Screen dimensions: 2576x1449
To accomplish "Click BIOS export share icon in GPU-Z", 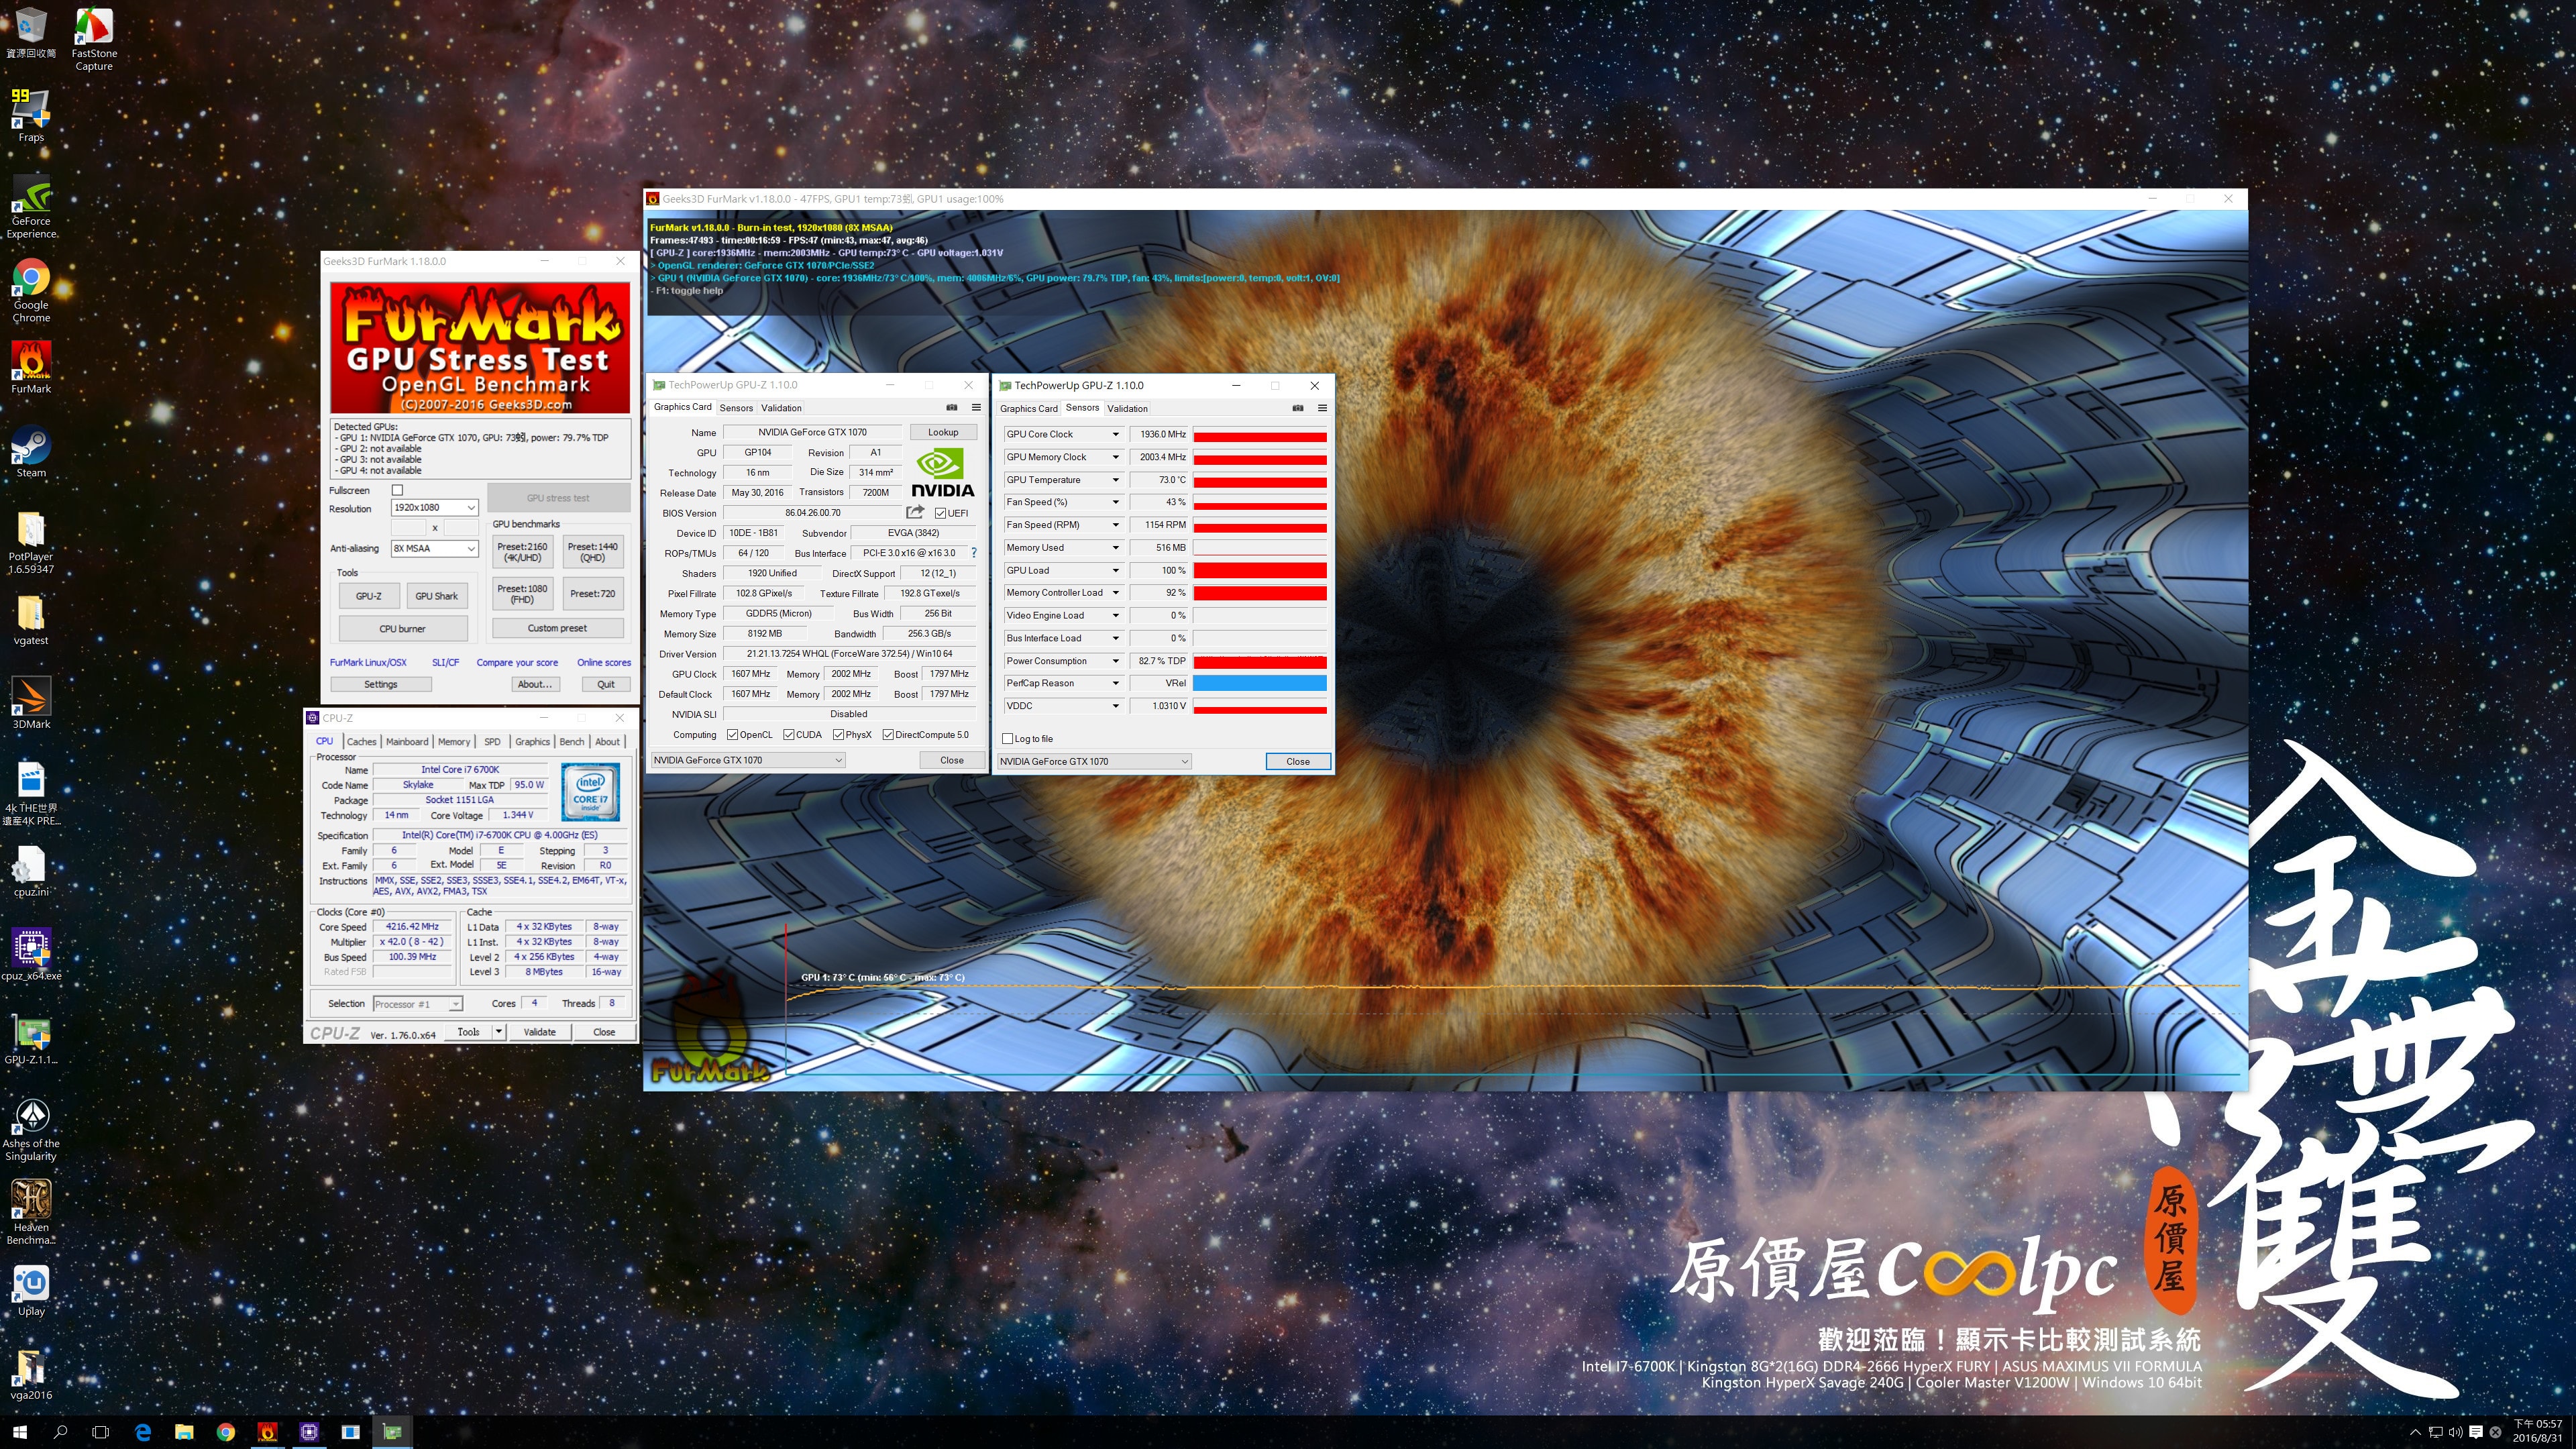I will pyautogui.click(x=915, y=512).
